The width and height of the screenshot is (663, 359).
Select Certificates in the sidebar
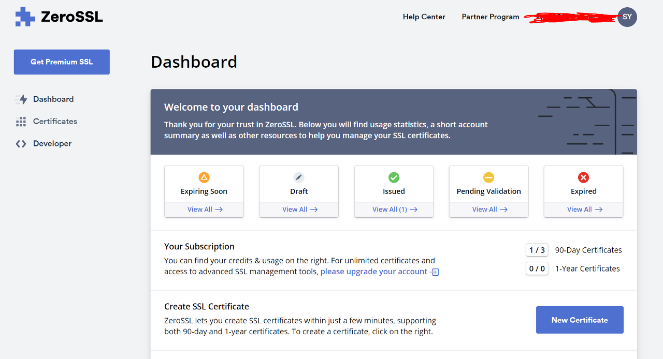click(55, 122)
